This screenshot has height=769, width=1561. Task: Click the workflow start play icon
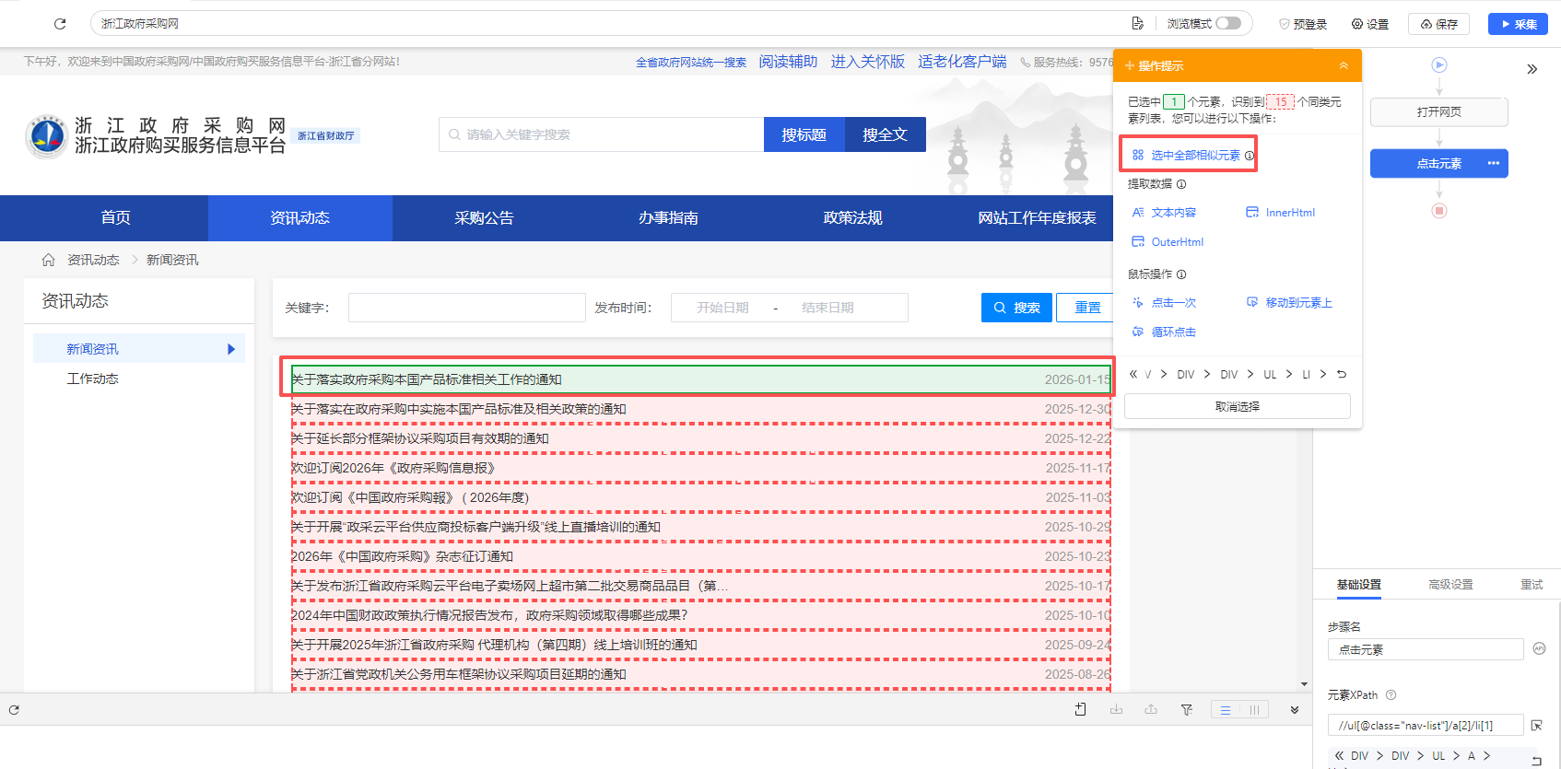pyautogui.click(x=1439, y=64)
